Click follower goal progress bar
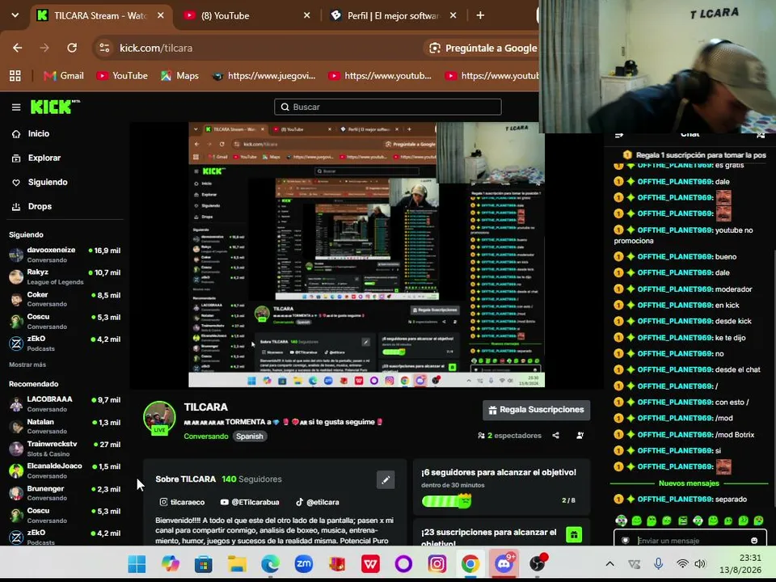Screen dimensions: 776x582 coord(446,501)
